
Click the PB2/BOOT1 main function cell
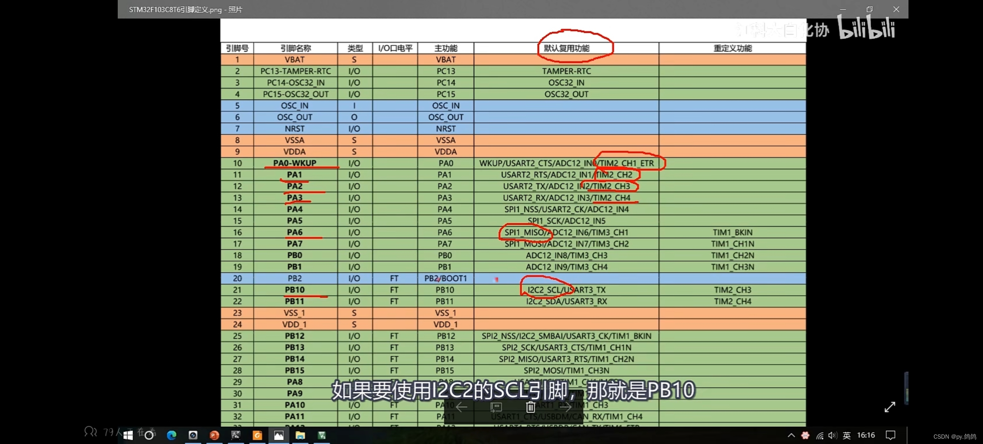point(446,278)
